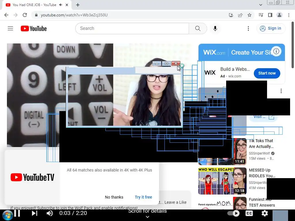295x221 pixels.
Task: Click the lock icon beside the URL
Action: [x=36, y=15]
